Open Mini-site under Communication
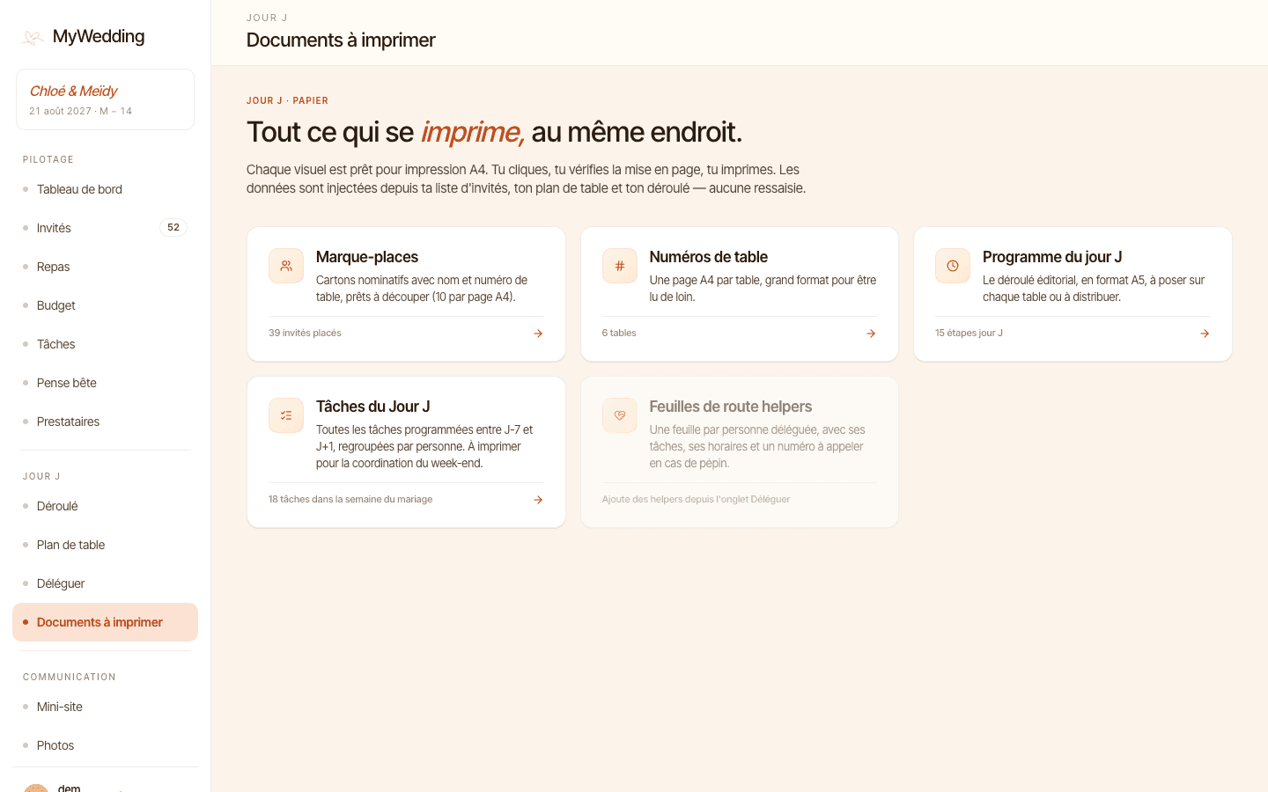 105,707
